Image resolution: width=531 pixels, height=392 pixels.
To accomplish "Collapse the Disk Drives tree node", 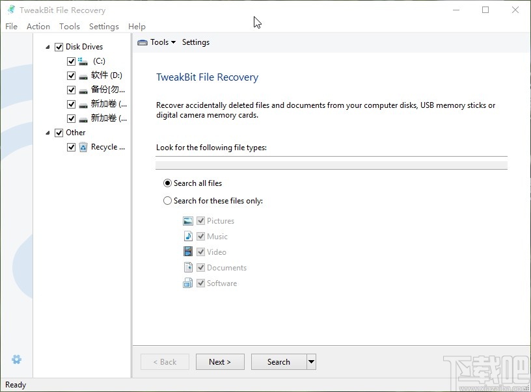I will tap(48, 47).
